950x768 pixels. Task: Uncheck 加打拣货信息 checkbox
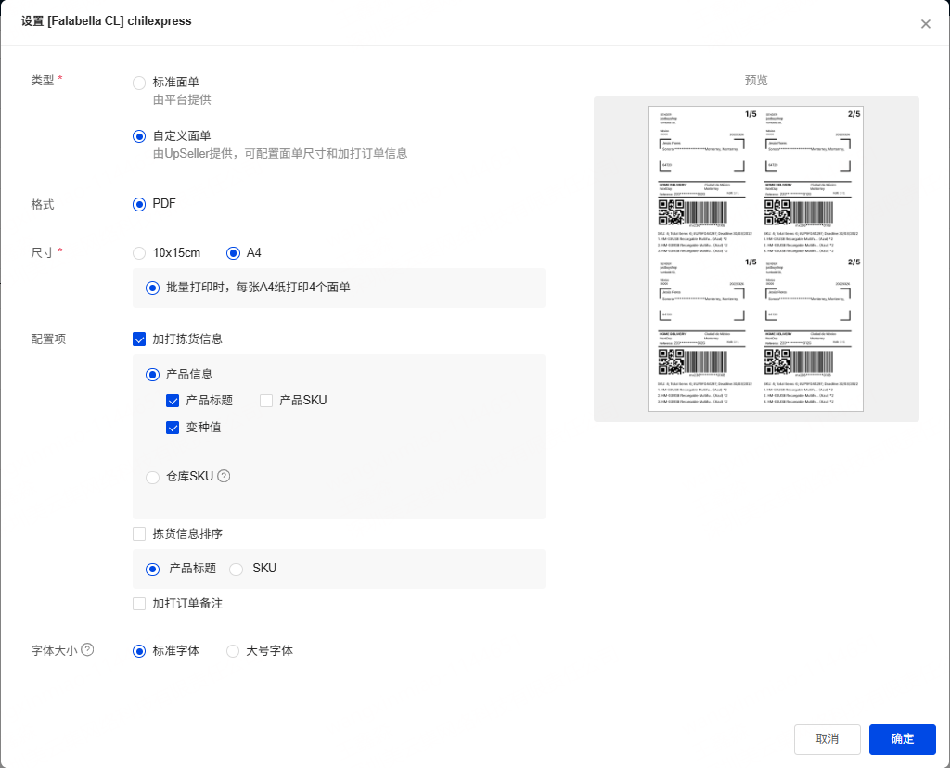[x=139, y=339]
